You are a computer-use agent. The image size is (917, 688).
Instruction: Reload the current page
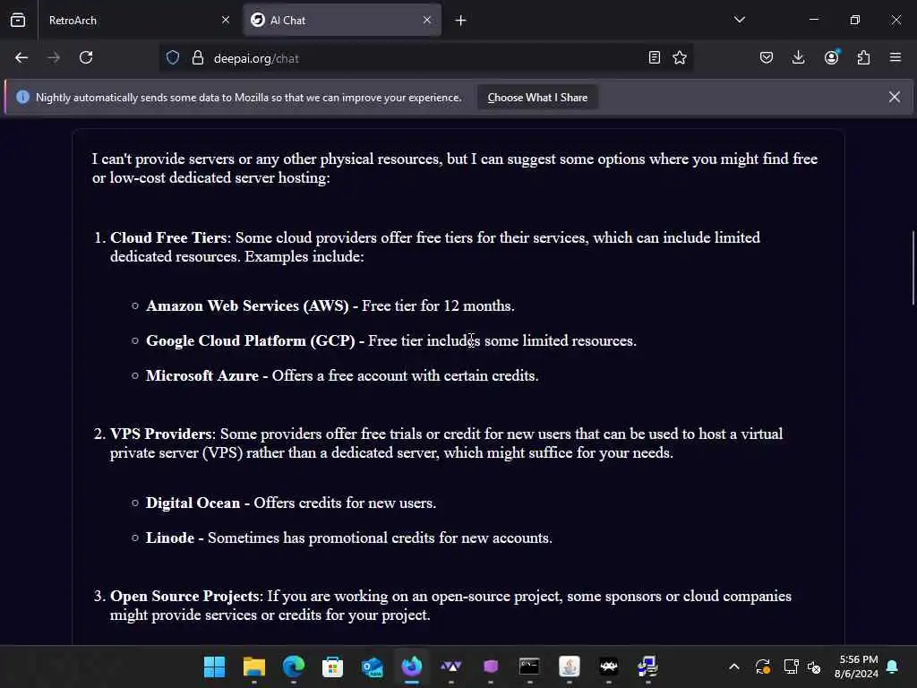pyautogui.click(x=86, y=57)
